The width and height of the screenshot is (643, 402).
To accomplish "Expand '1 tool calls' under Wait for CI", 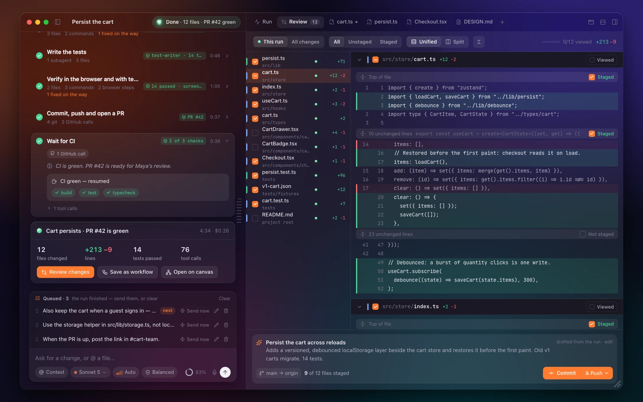I will click(x=63, y=208).
